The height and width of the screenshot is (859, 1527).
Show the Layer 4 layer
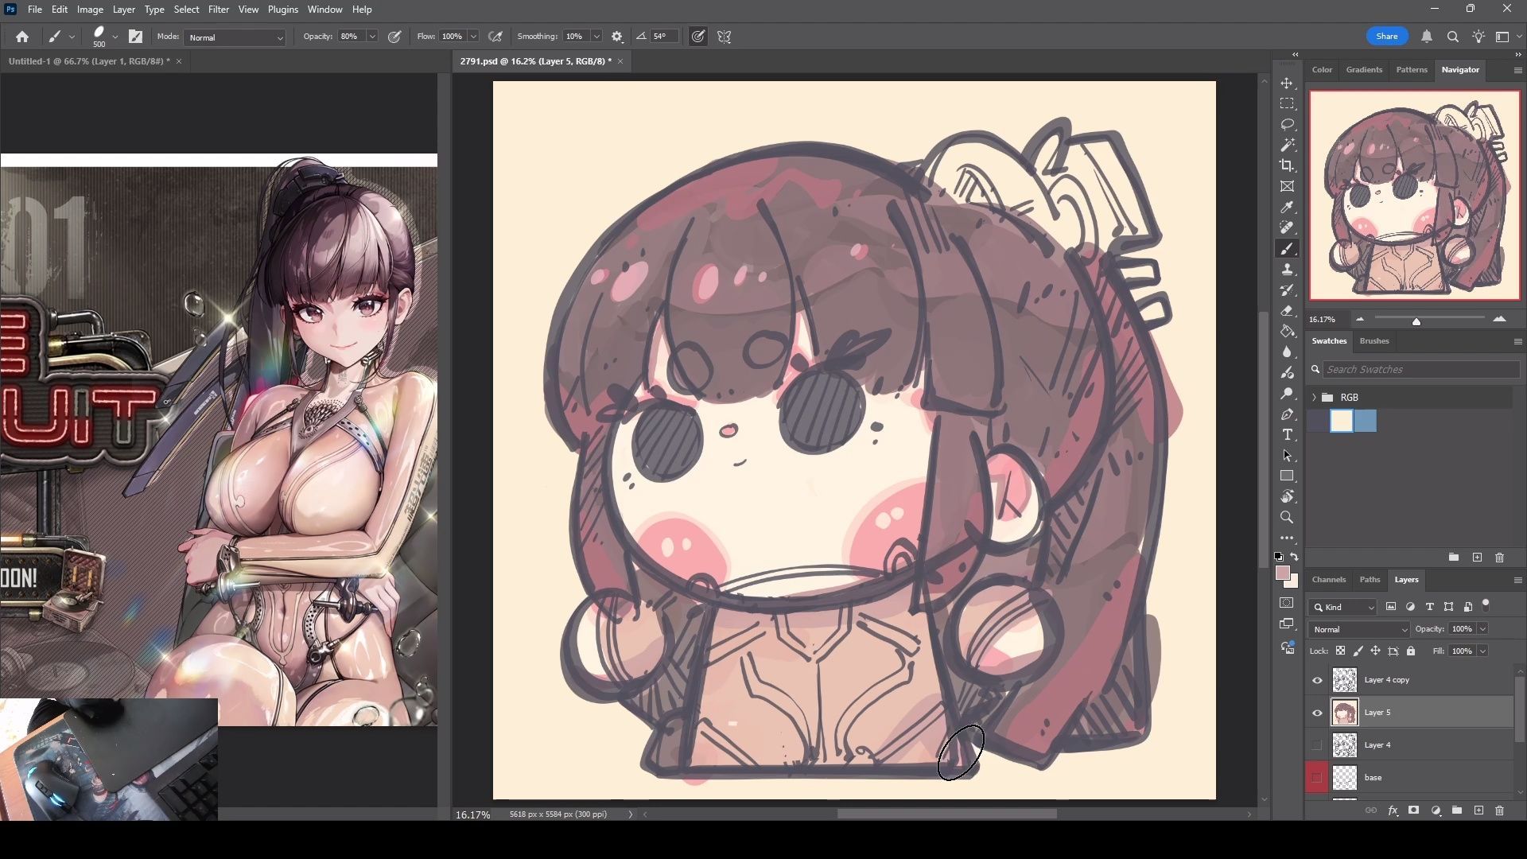[x=1317, y=745]
